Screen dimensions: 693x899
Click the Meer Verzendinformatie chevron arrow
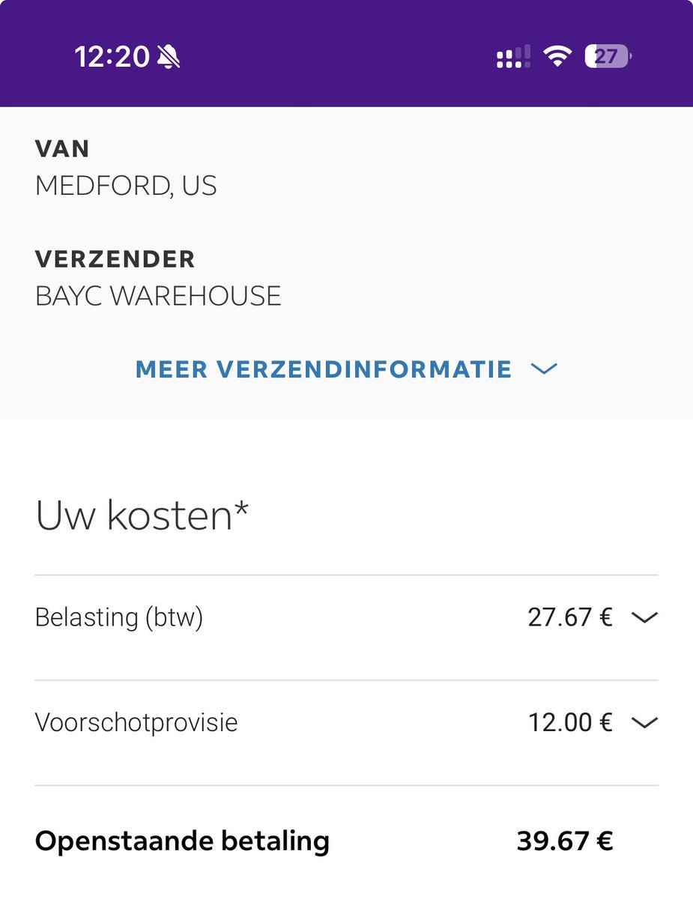coord(544,369)
